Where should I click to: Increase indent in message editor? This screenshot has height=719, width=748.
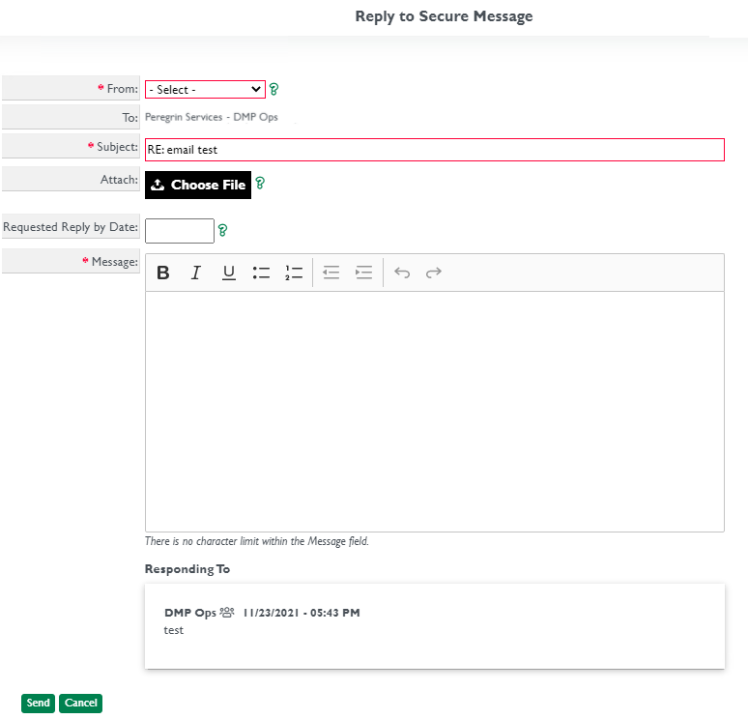pyautogui.click(x=363, y=273)
